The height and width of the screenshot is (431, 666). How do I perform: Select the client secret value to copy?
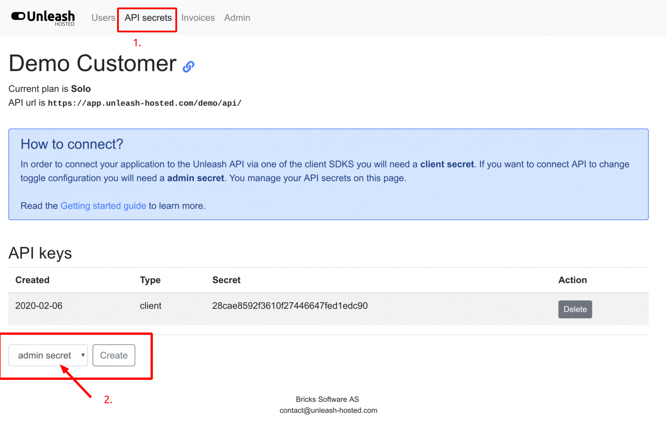point(290,306)
